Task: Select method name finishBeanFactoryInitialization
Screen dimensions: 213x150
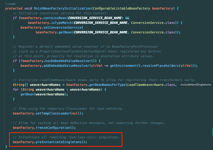Action: [x=62, y=8]
